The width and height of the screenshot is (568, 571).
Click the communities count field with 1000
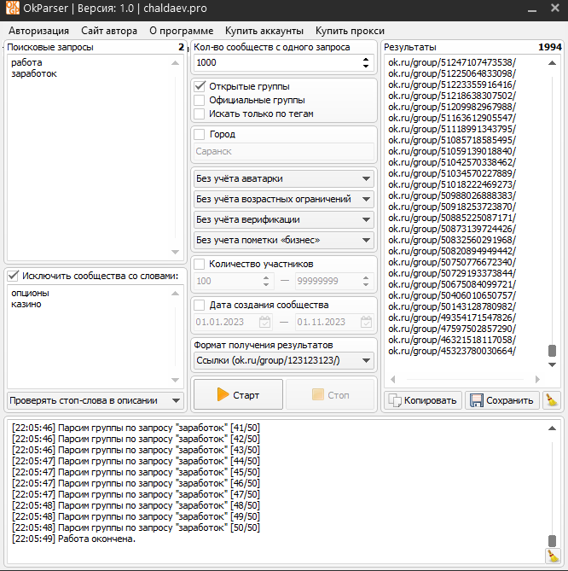point(275,63)
